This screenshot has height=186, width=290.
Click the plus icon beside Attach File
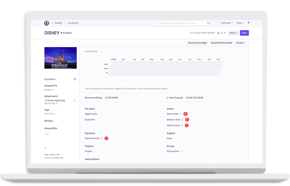(57, 104)
